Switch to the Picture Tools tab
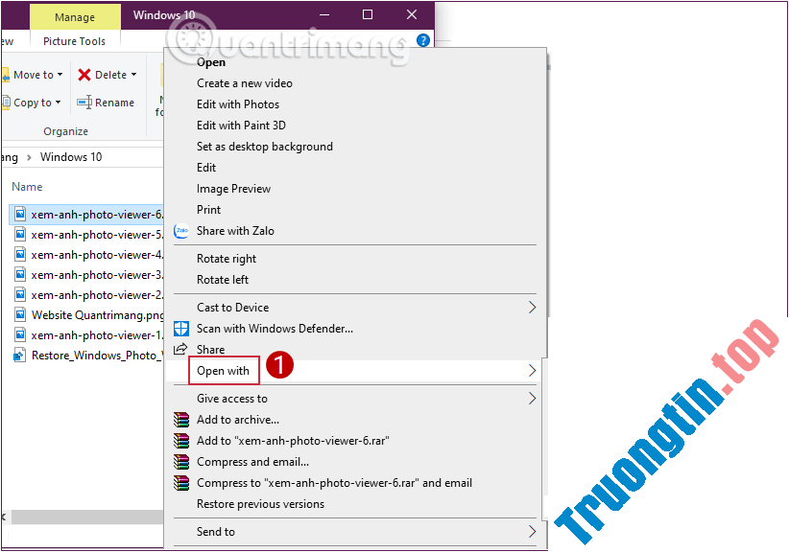The height and width of the screenshot is (552, 789). (x=75, y=41)
